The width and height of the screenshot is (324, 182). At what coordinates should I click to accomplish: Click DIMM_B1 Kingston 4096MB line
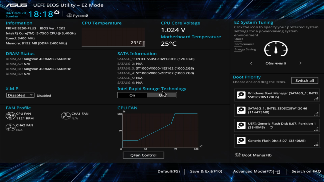coord(38,69)
